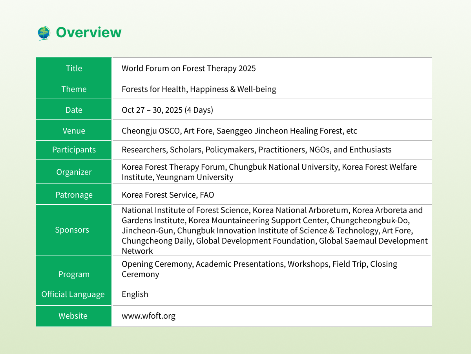Click 'Forests for Health, Happiness & Well-being' text

[x=199, y=89]
